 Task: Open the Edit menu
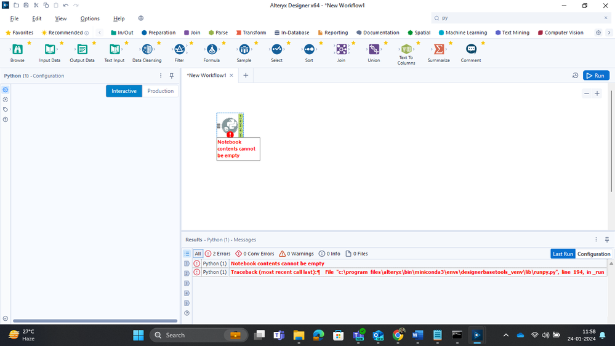[x=37, y=18]
